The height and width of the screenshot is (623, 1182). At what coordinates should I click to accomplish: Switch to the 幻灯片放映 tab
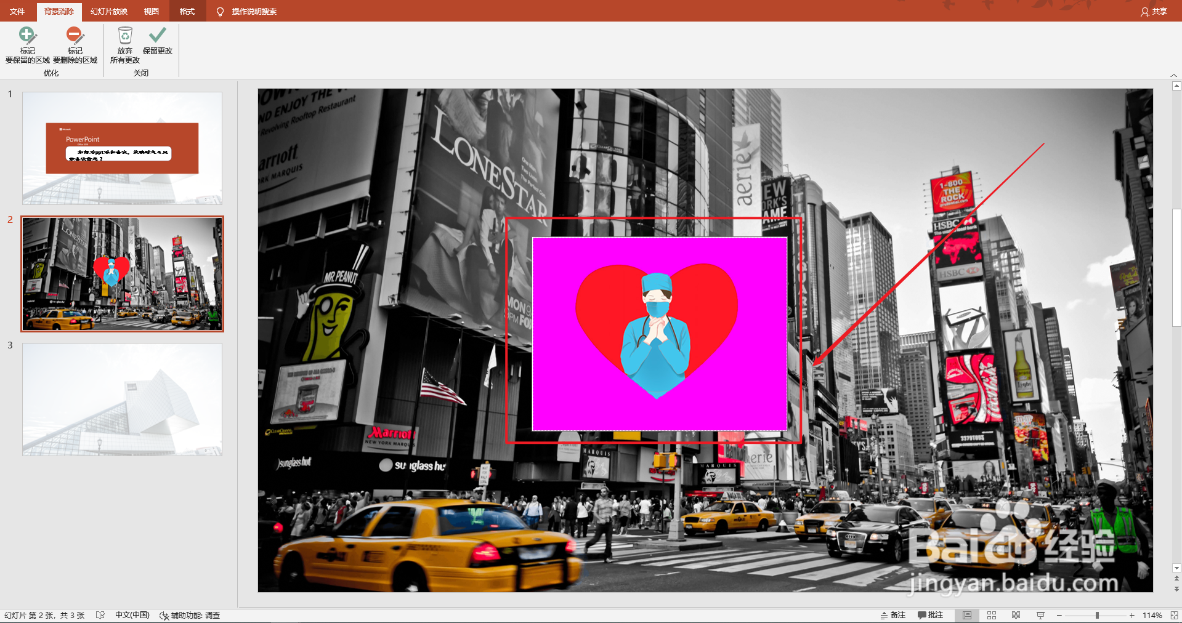[x=109, y=12]
